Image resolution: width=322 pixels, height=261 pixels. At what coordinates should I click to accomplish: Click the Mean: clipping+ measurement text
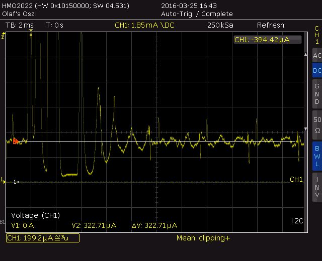point(203,238)
